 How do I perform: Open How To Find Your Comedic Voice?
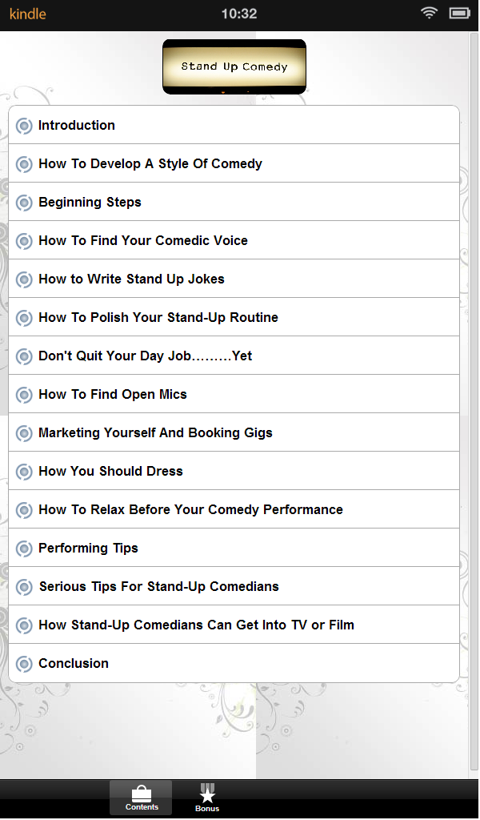click(143, 240)
